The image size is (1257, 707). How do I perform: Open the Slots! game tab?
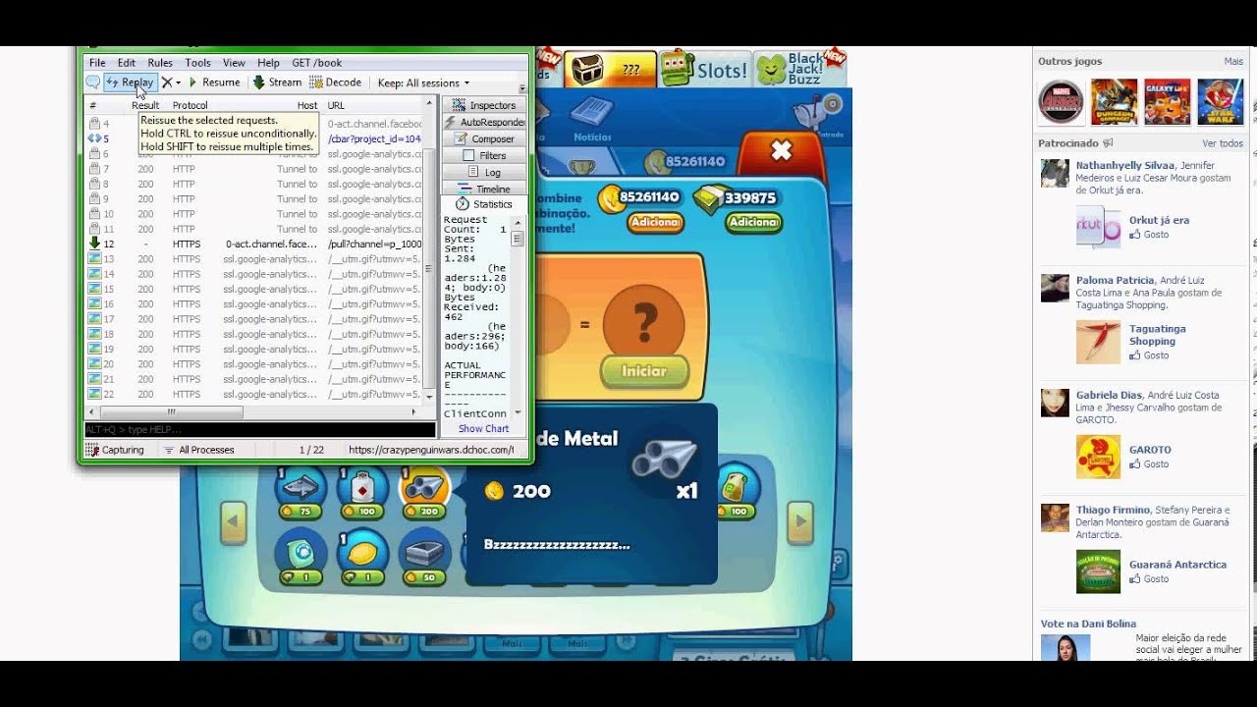click(x=704, y=69)
